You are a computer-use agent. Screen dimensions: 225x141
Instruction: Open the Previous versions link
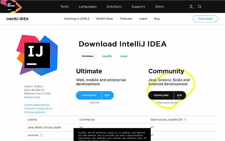click(x=34, y=112)
